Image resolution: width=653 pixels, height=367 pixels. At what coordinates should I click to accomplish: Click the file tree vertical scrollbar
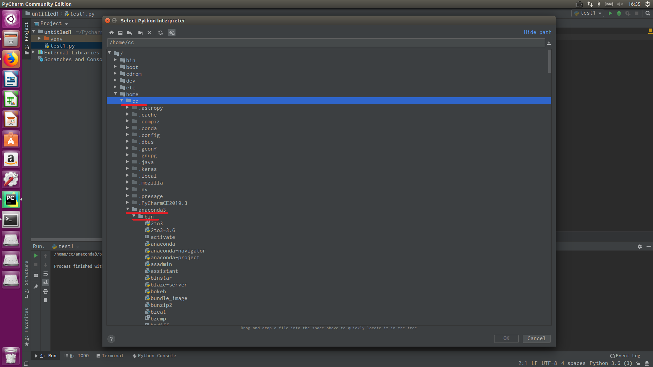pyautogui.click(x=549, y=61)
